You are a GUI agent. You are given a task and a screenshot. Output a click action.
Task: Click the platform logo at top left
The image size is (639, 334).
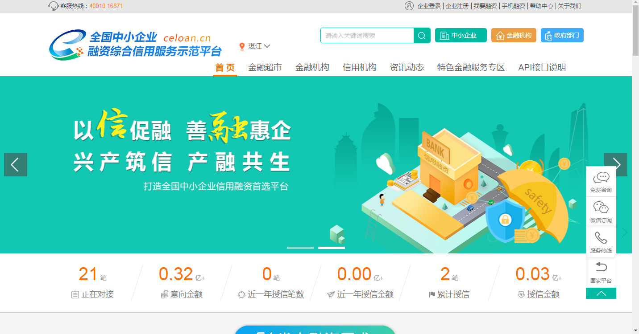click(x=135, y=45)
